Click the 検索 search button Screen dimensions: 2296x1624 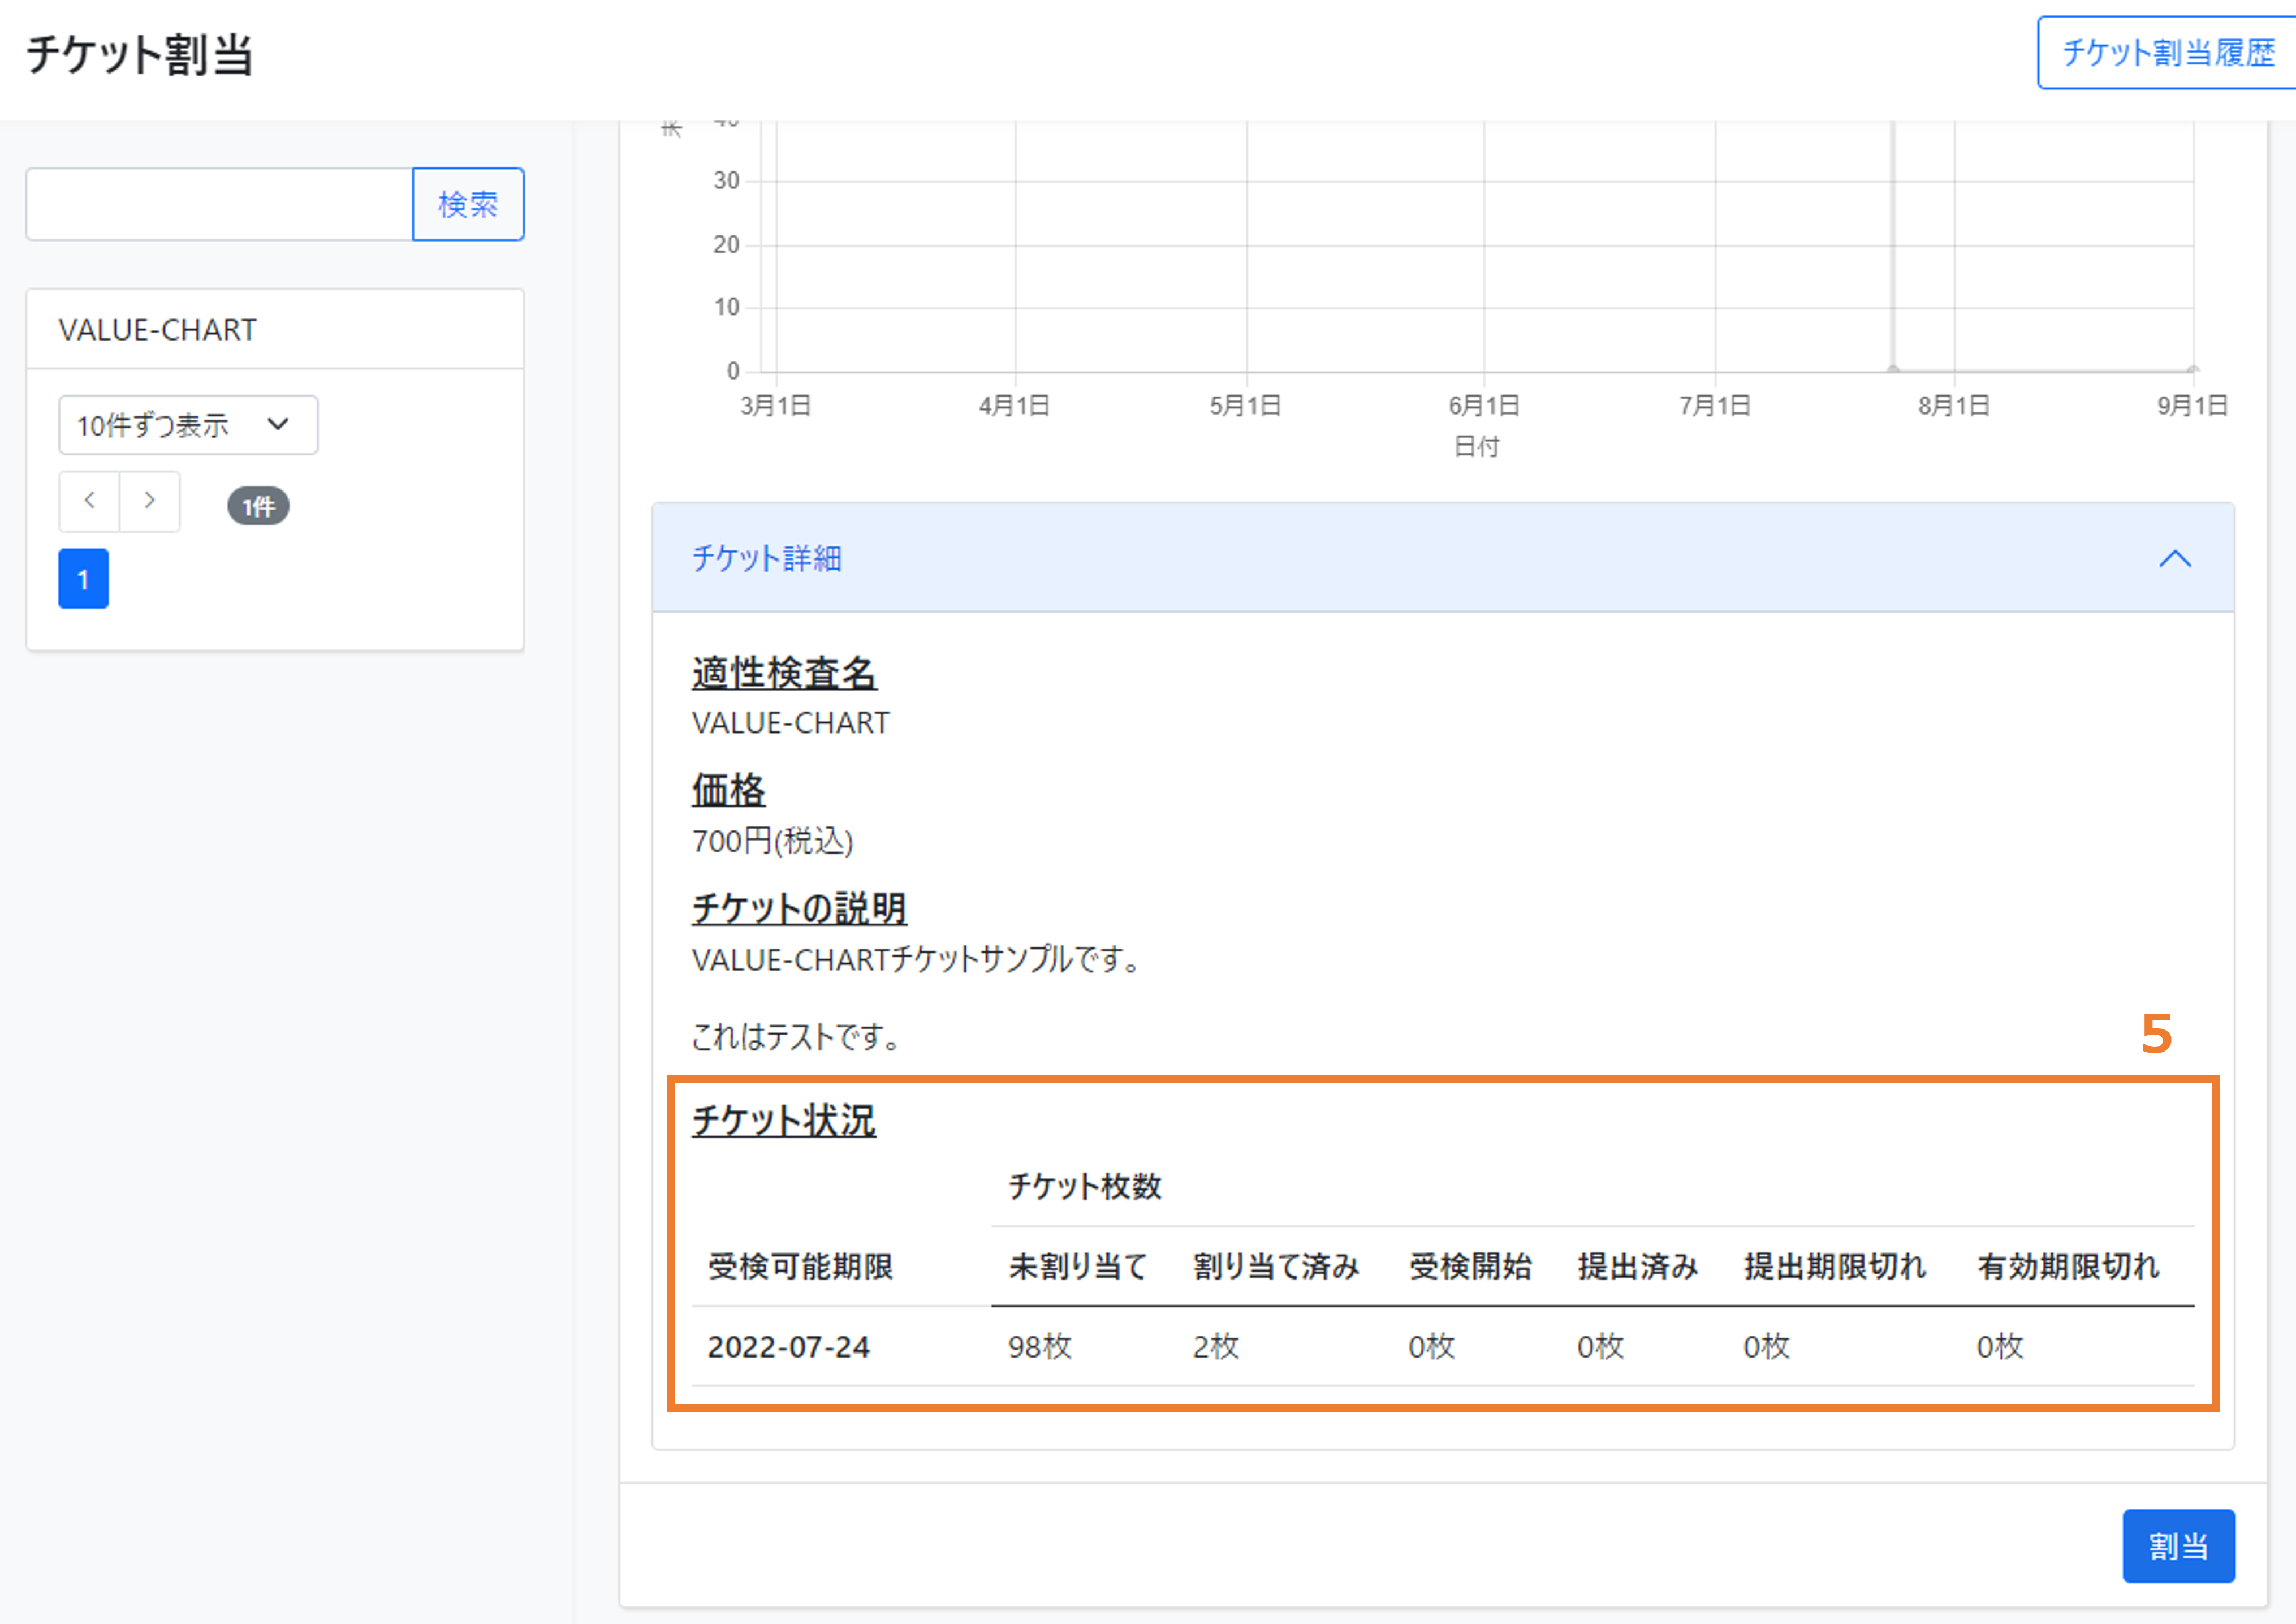coord(467,204)
